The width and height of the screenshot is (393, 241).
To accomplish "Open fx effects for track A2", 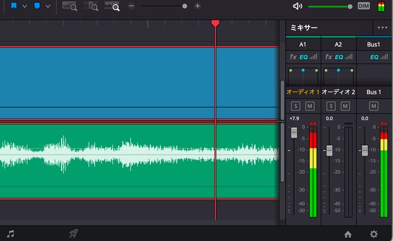I will click(x=328, y=57).
